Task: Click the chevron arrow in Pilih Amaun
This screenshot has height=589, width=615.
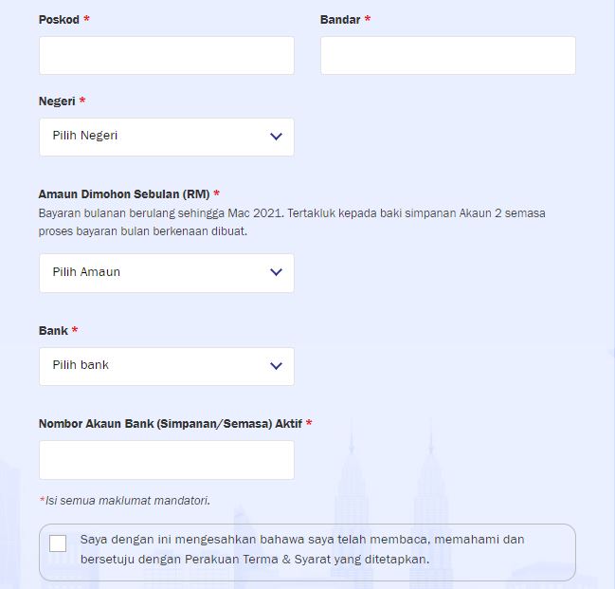Action: click(x=276, y=272)
